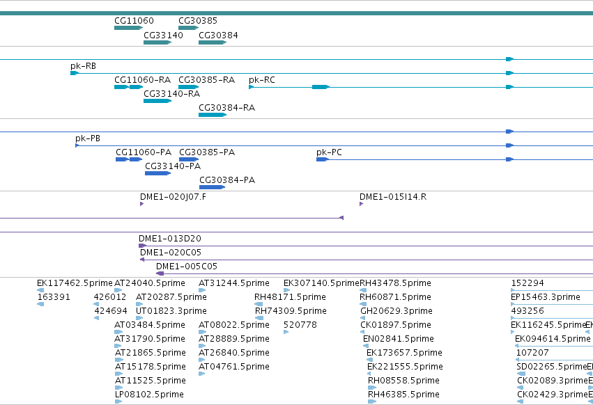Click the CG30384 gene arrow glyph
This screenshot has height=405, width=593.
(x=213, y=42)
